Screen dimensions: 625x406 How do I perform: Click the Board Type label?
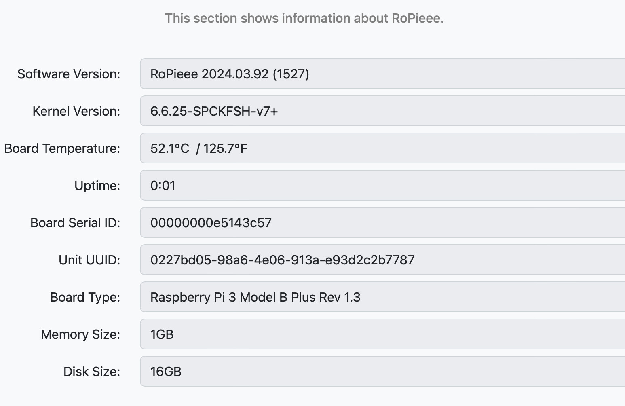(x=85, y=297)
